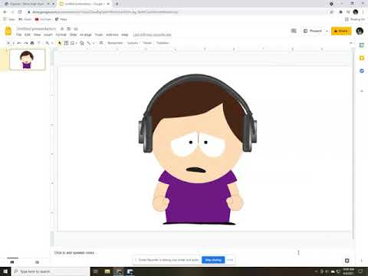Open the Calendar side panel icon
The height and width of the screenshot is (276, 368).
pos(362,45)
